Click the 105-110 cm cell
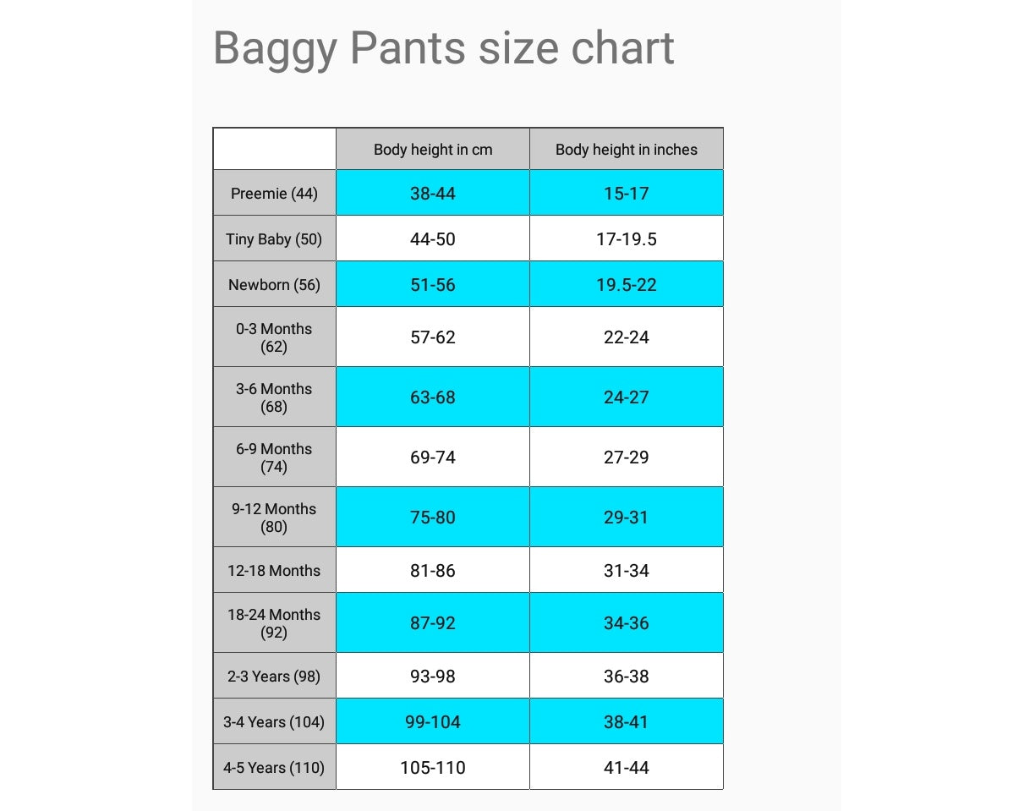The height and width of the screenshot is (811, 1013). (433, 768)
